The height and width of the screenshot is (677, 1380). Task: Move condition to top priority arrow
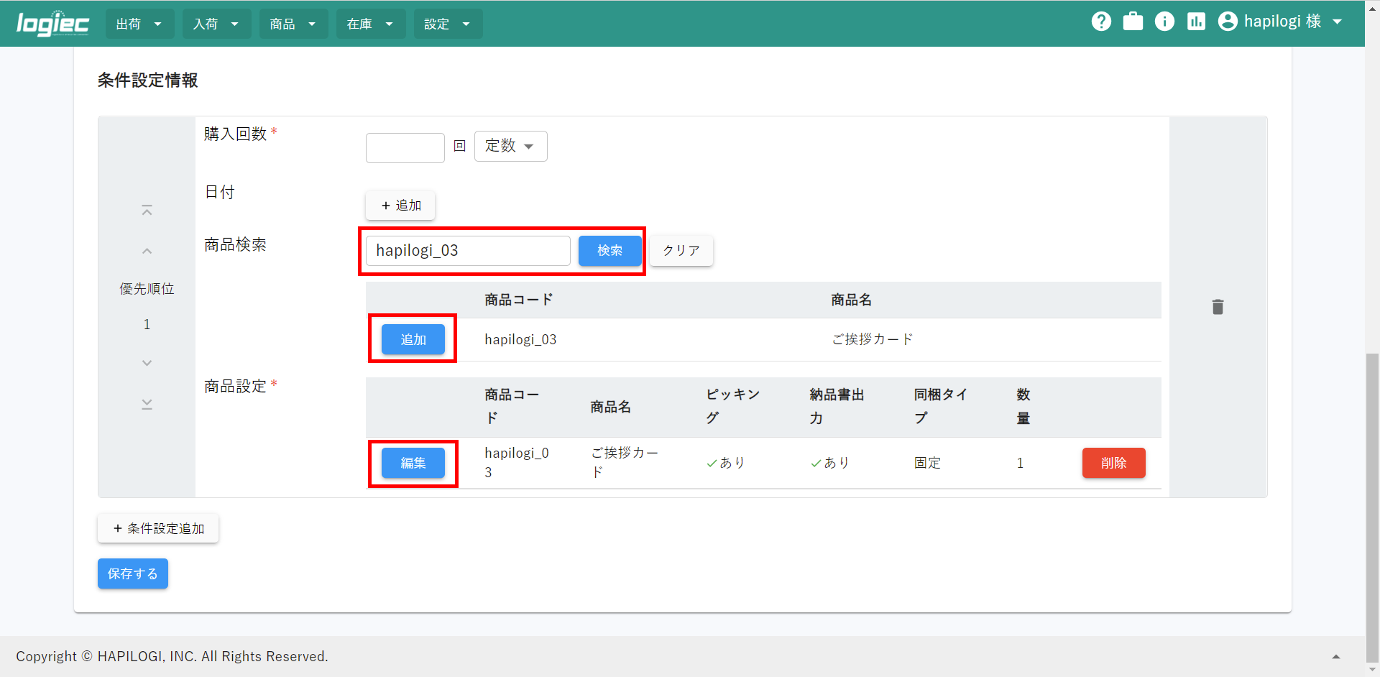pyautogui.click(x=147, y=211)
